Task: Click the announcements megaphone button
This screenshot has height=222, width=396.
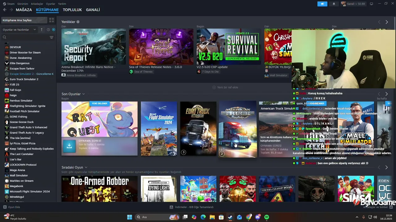Action: click(322, 4)
